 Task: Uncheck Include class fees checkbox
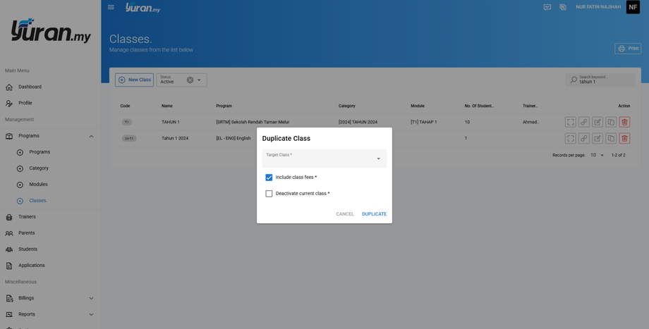269,178
